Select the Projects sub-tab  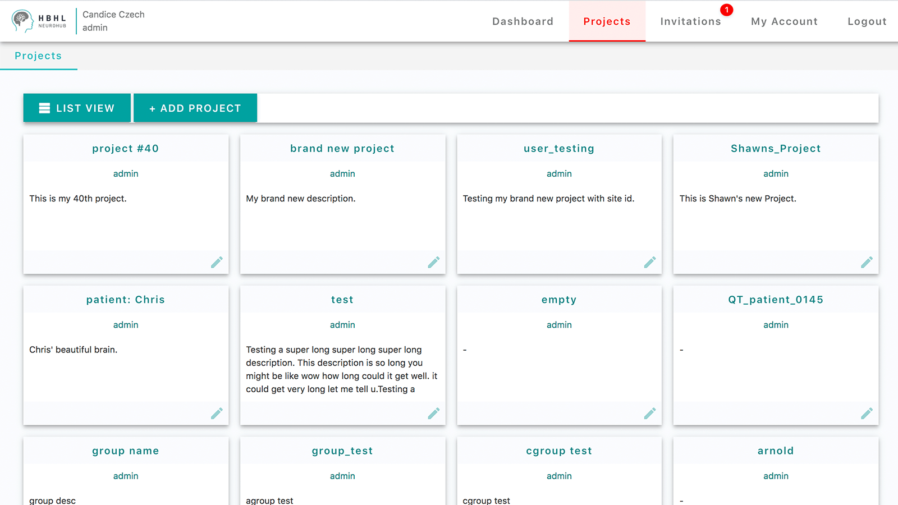pyautogui.click(x=38, y=56)
